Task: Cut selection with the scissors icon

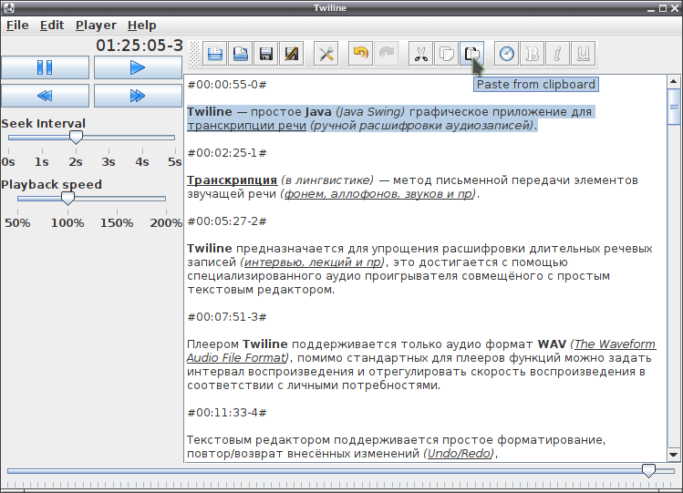Action: 420,54
